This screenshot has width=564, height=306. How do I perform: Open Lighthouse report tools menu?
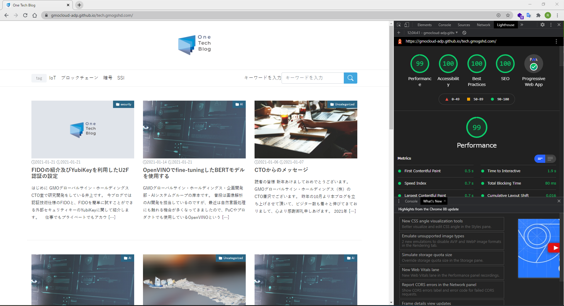pos(556,41)
